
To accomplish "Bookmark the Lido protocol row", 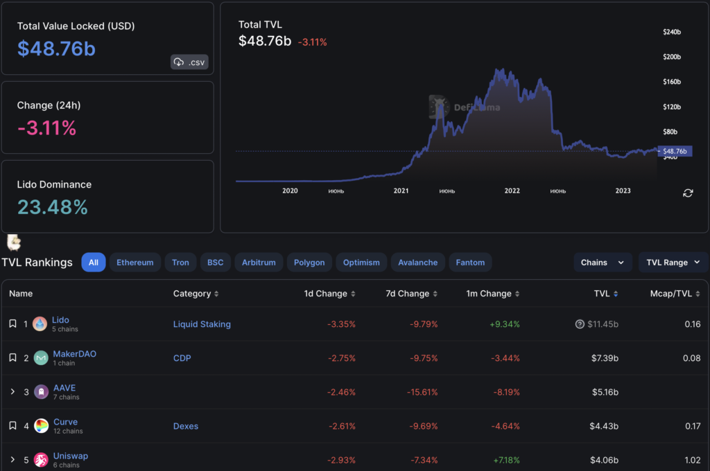I will (x=12, y=324).
